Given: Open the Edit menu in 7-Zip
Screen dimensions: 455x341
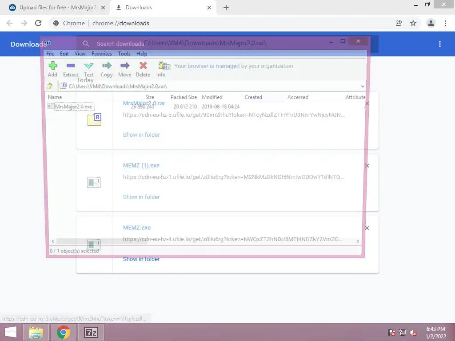Looking at the screenshot, I should [64, 54].
